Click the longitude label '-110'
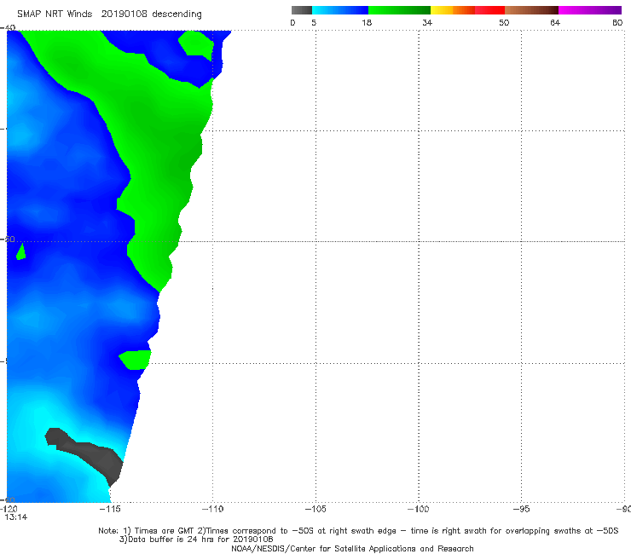This screenshot has height=554, width=631. (212, 509)
